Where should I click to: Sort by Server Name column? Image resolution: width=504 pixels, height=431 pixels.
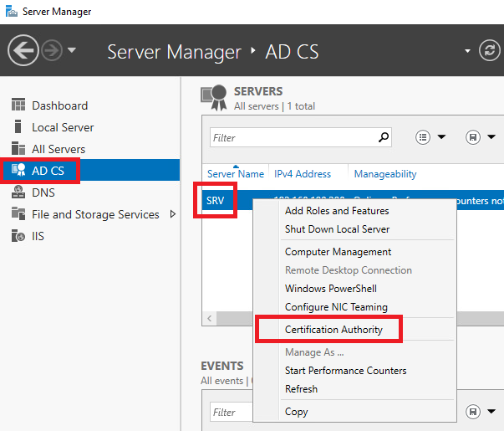point(236,174)
